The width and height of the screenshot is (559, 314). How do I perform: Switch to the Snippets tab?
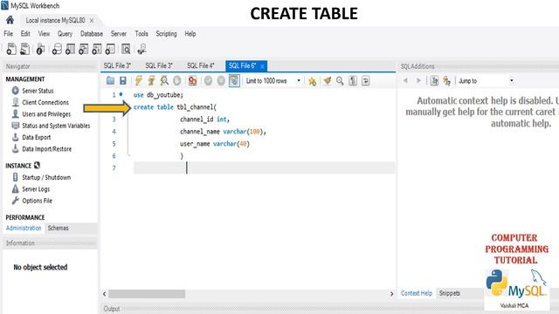450,293
